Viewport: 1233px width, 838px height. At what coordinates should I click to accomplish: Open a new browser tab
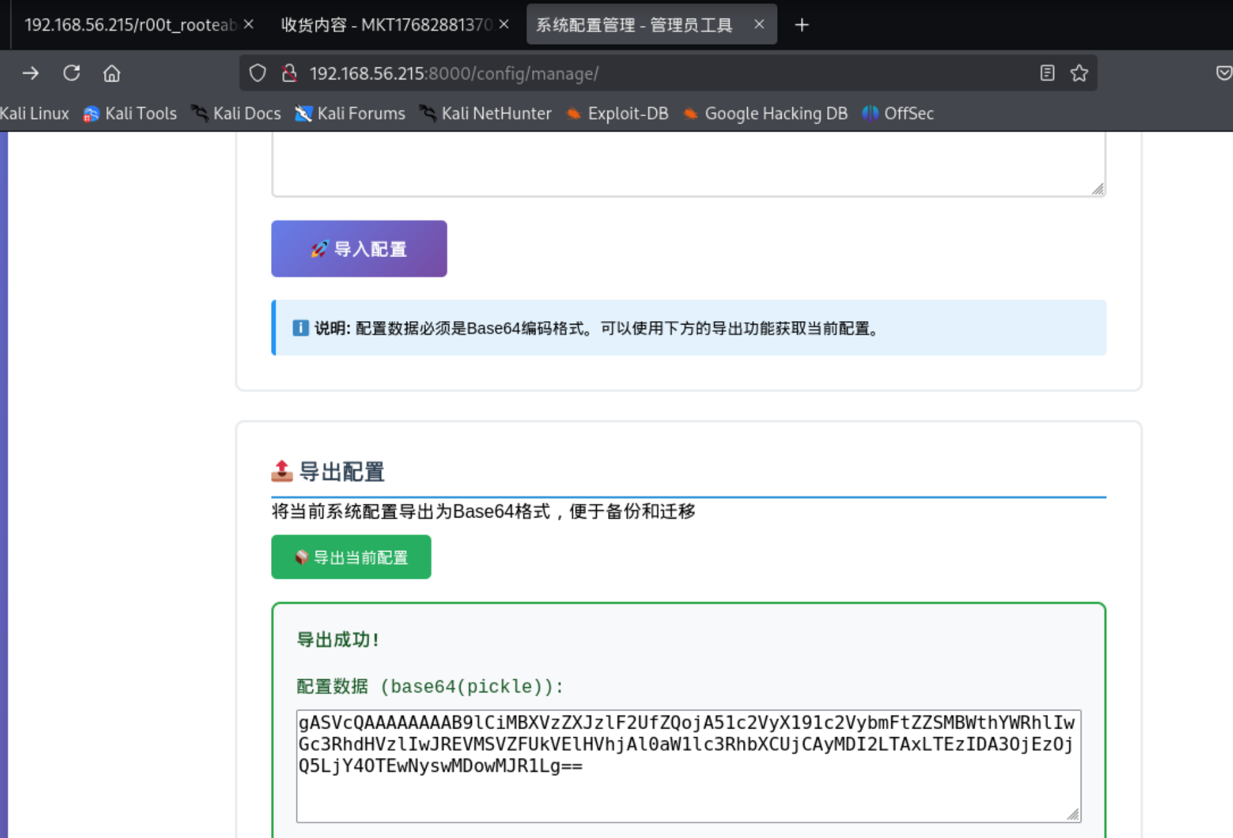(x=802, y=25)
